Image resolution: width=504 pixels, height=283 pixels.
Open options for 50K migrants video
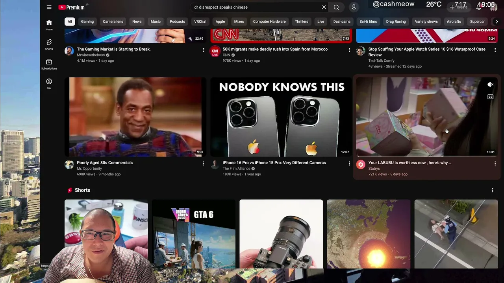click(x=349, y=50)
